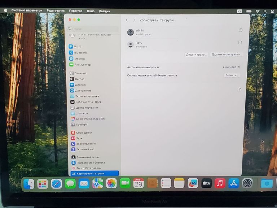The image size is (277, 208).
Task: Open Launchpad from the Dock
Action: click(x=43, y=184)
